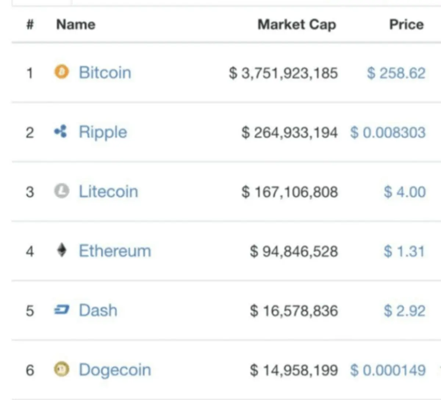Image resolution: width=441 pixels, height=400 pixels.
Task: Click the blue Ripple logo icon
Action: pos(61,131)
